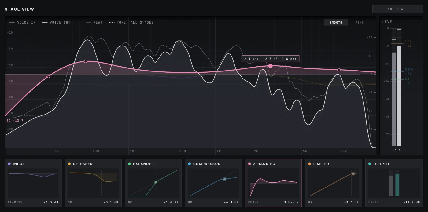Click the pink 3-BAND EQ stage dot

point(250,164)
